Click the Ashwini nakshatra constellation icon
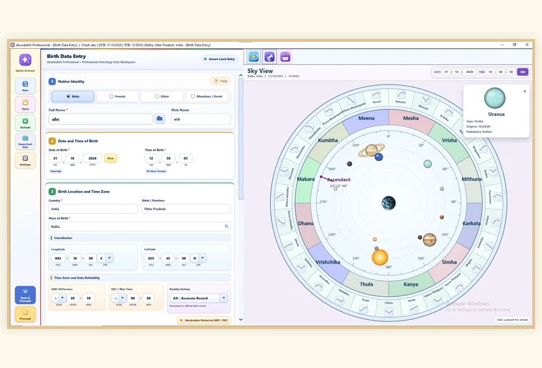This screenshot has height=368, width=542. [x=401, y=94]
